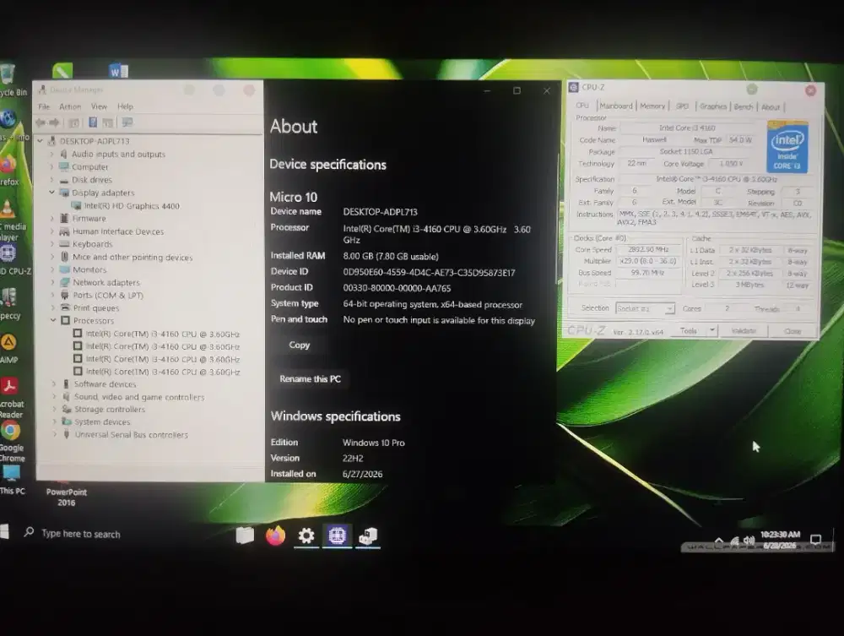The width and height of the screenshot is (844, 636).
Task: Select the Monitors category row
Action: point(89,269)
